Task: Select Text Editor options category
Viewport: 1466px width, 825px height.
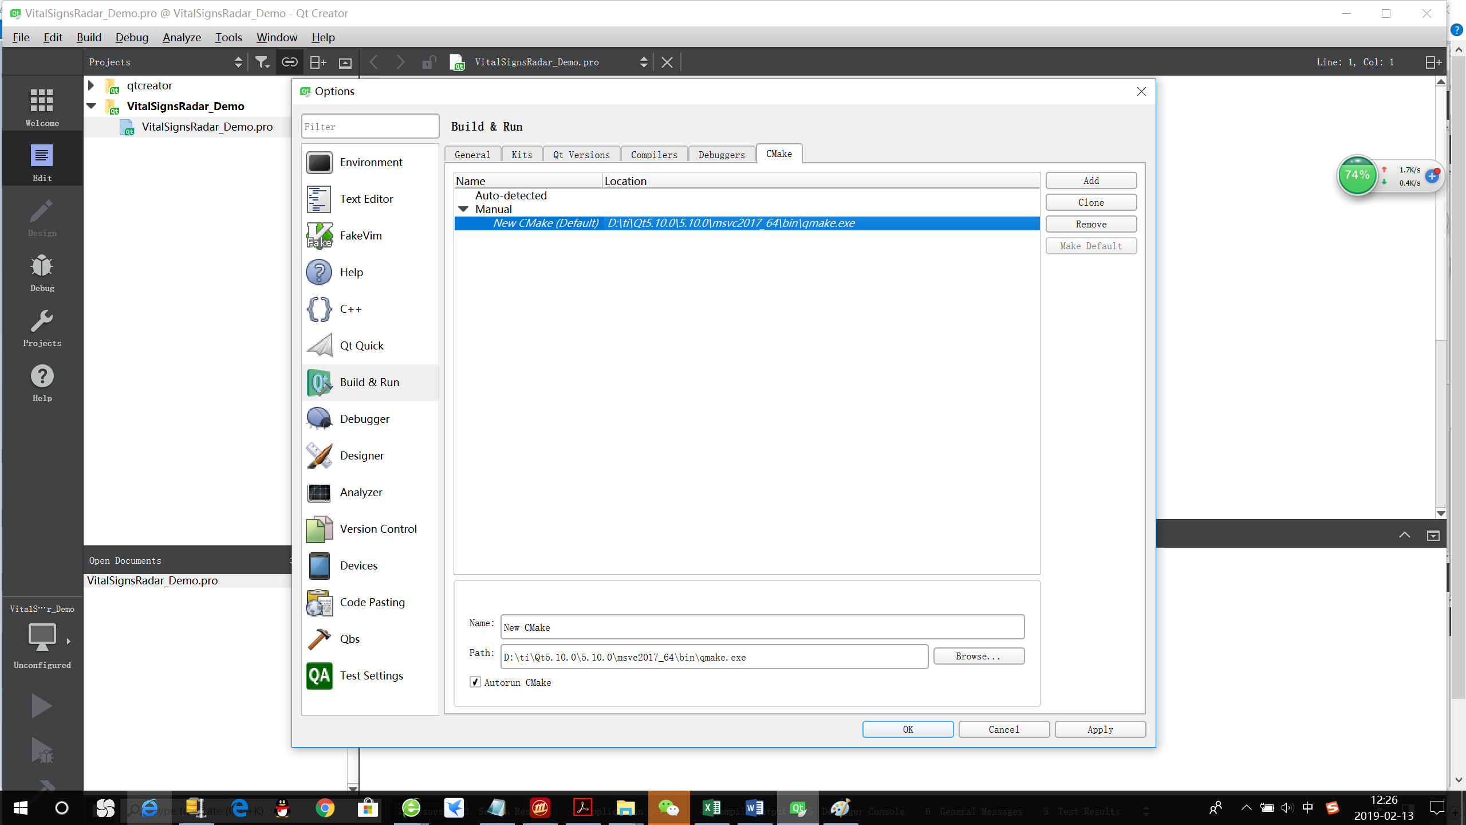Action: pyautogui.click(x=370, y=199)
